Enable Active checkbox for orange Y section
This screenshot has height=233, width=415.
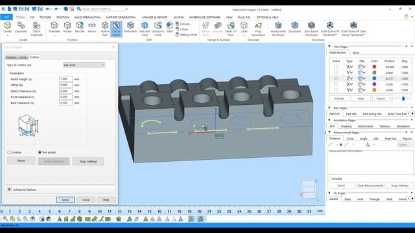coord(336,90)
